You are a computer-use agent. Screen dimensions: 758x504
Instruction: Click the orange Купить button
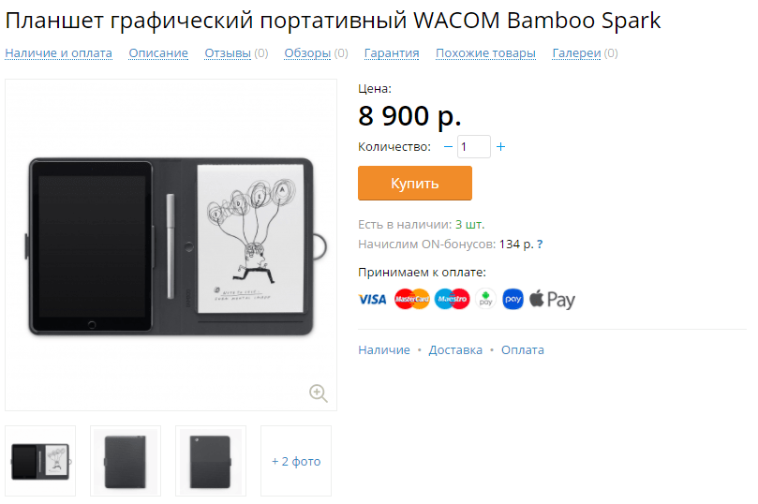415,183
